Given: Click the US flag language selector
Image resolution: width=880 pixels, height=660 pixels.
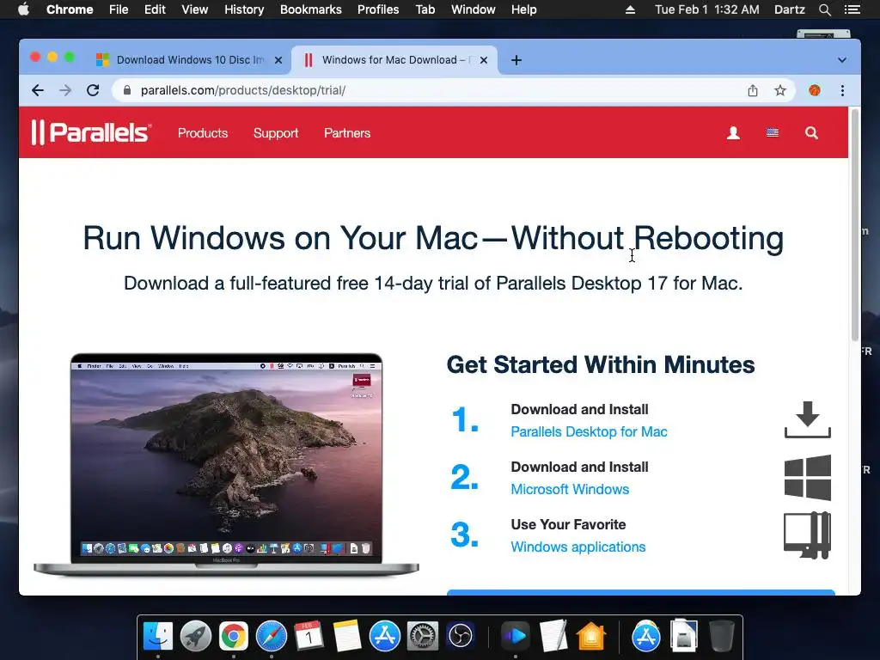Looking at the screenshot, I should coord(773,133).
